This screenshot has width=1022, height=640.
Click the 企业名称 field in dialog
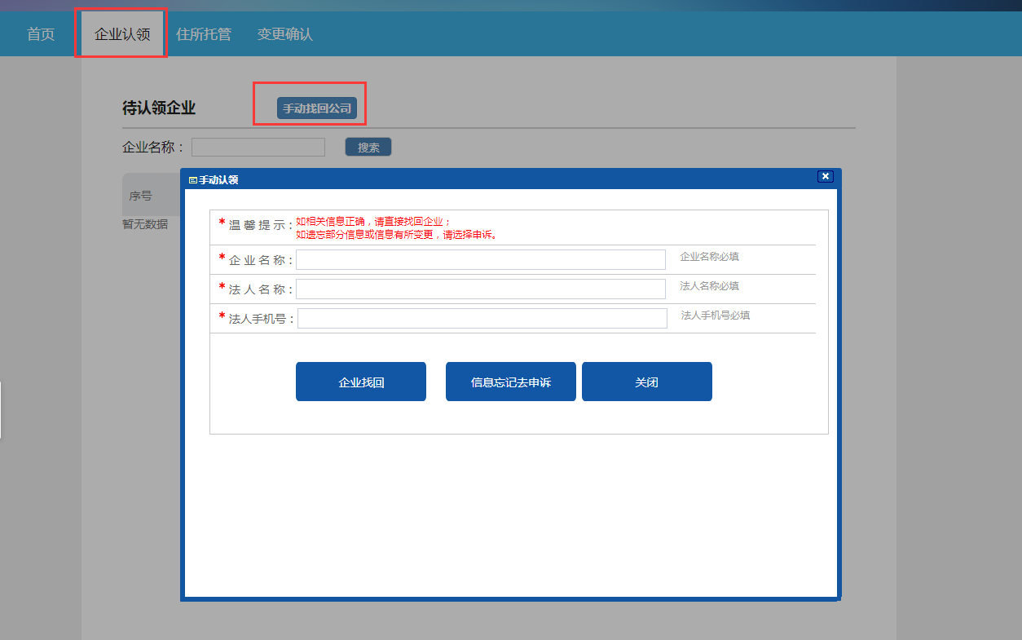(481, 259)
